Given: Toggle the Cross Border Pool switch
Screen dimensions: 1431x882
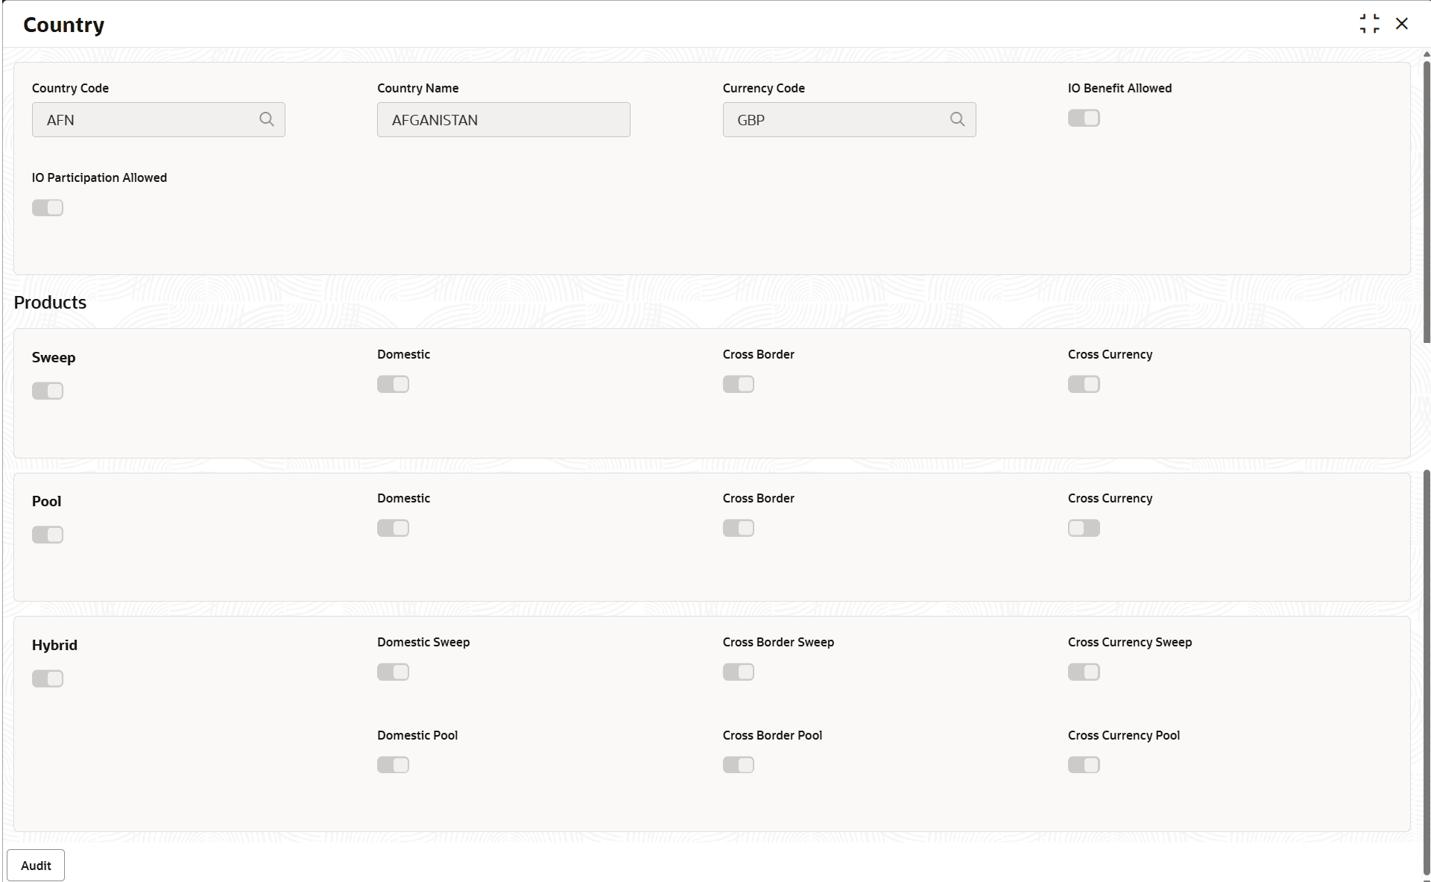Looking at the screenshot, I should 738,765.
